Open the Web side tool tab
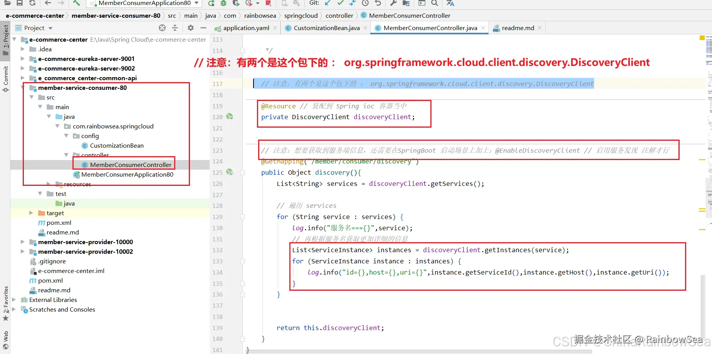This screenshot has height=354, width=712. click(5, 341)
